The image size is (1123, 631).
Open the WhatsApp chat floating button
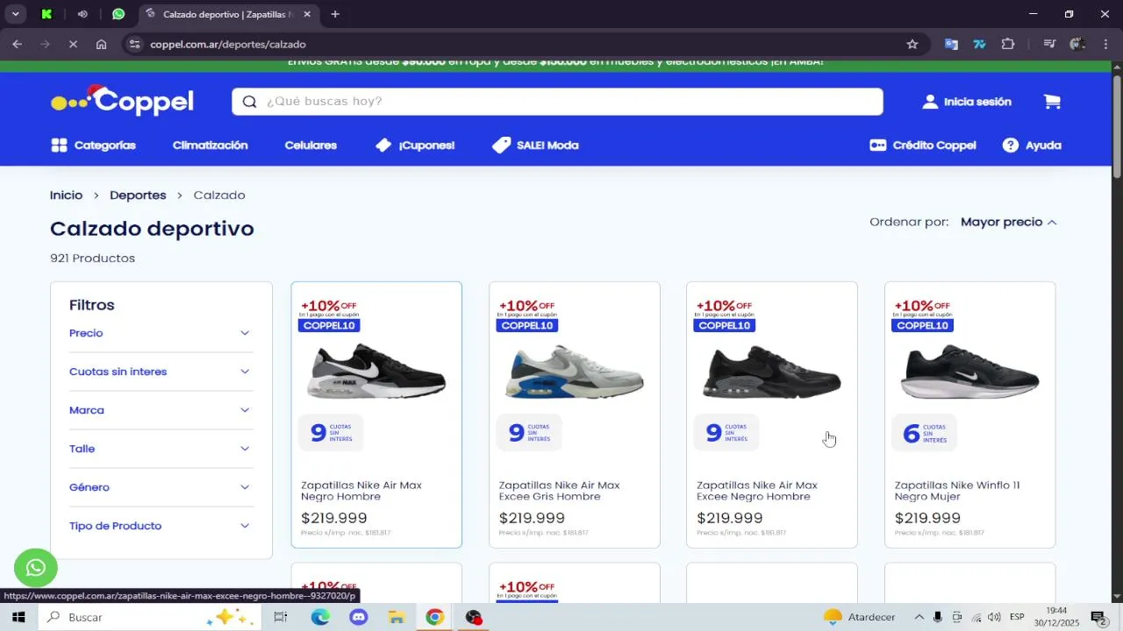[36, 568]
